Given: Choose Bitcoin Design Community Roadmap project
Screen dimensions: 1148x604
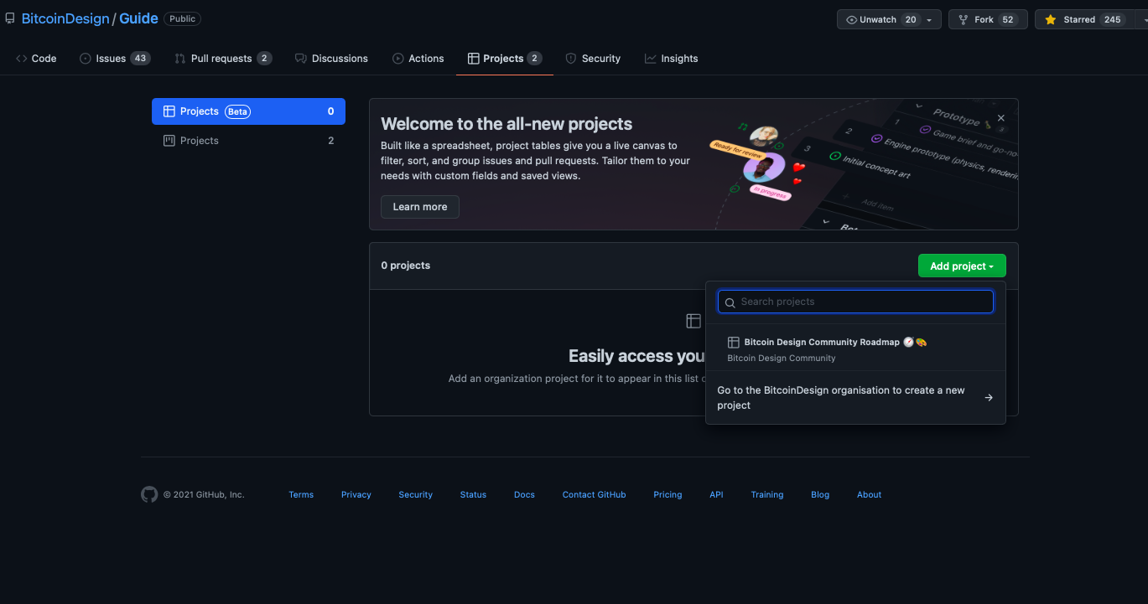Looking at the screenshot, I should 855,349.
